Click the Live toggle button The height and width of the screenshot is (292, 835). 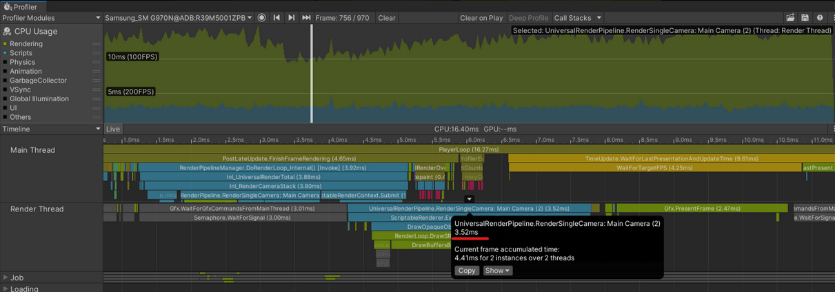112,129
